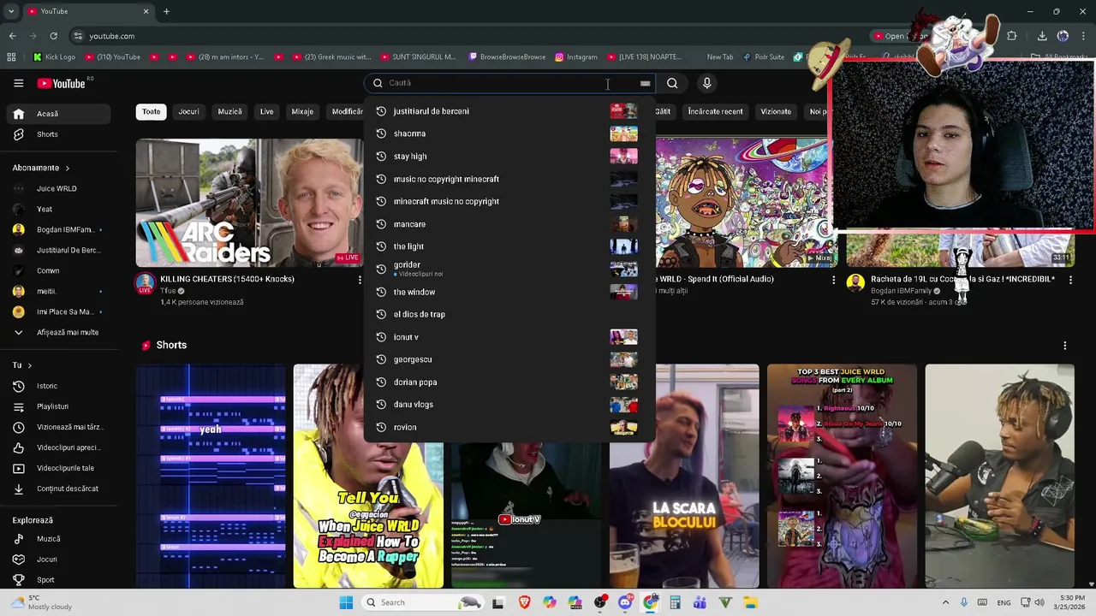The height and width of the screenshot is (616, 1096).
Task: Open LA SCARA BLOCULUI short
Action: point(684,477)
